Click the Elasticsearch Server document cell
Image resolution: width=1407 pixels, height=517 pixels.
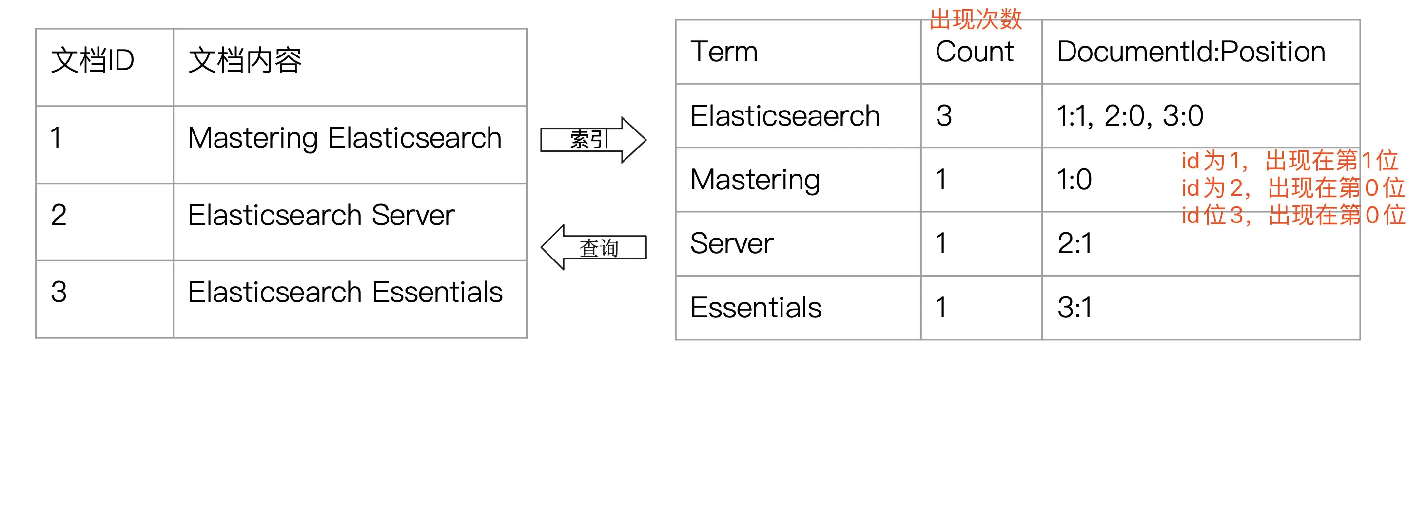click(x=350, y=222)
